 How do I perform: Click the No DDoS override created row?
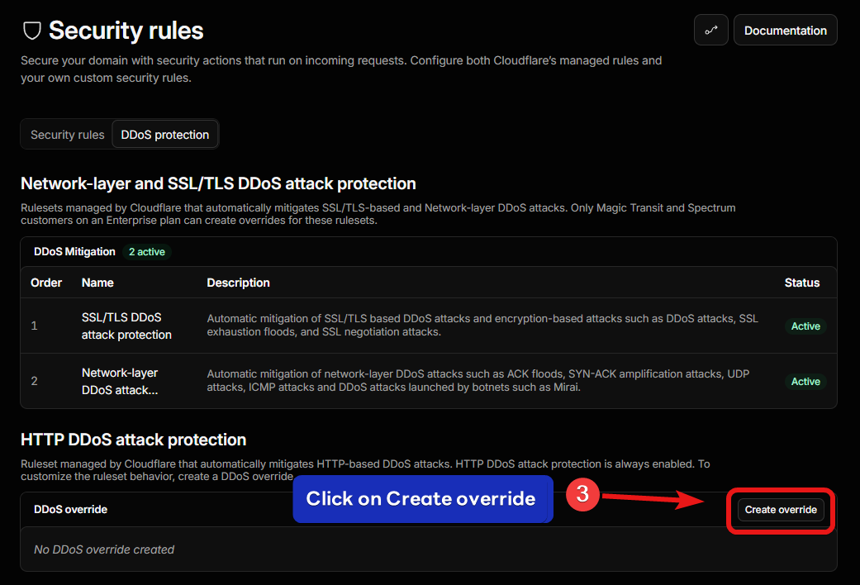pos(429,549)
